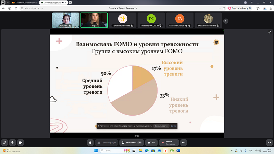
Task: Open the three-dots more options menu
Action: (184, 143)
